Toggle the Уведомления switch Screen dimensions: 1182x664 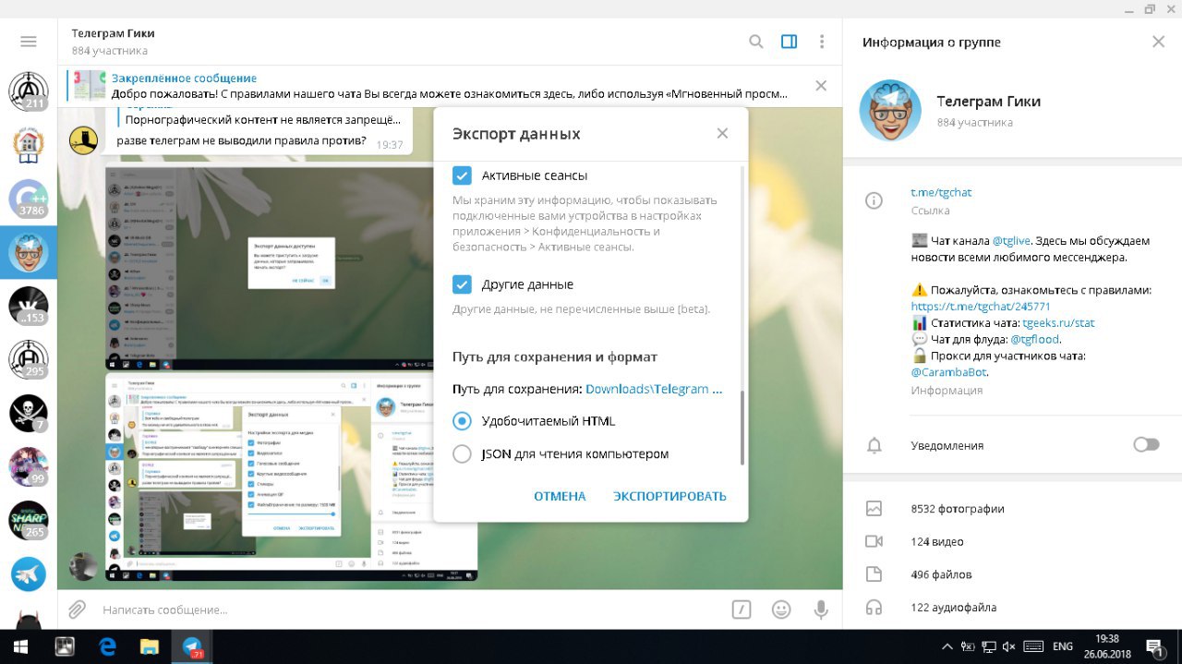[1146, 445]
